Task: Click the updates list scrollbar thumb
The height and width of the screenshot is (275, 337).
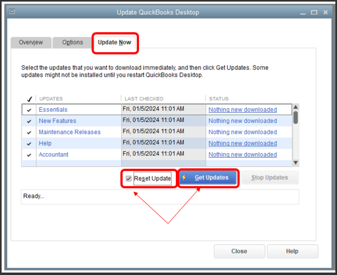Action: (296, 117)
